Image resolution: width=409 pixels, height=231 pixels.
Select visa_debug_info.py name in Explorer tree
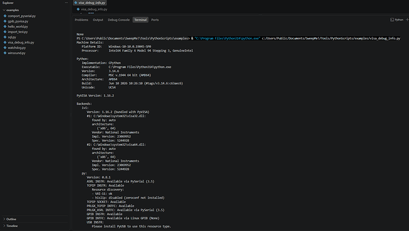pyautogui.click(x=21, y=43)
